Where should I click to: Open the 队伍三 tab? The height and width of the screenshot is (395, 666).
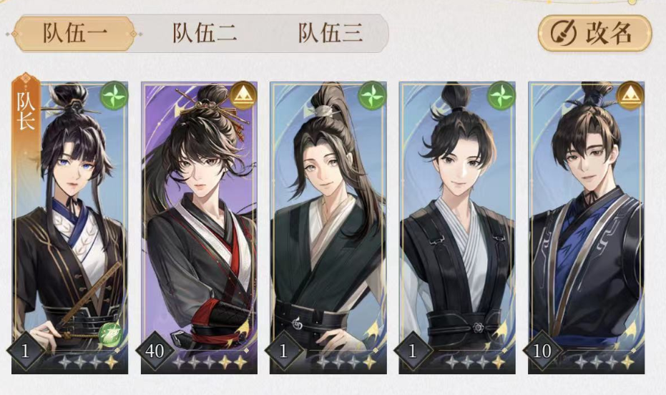tap(330, 34)
